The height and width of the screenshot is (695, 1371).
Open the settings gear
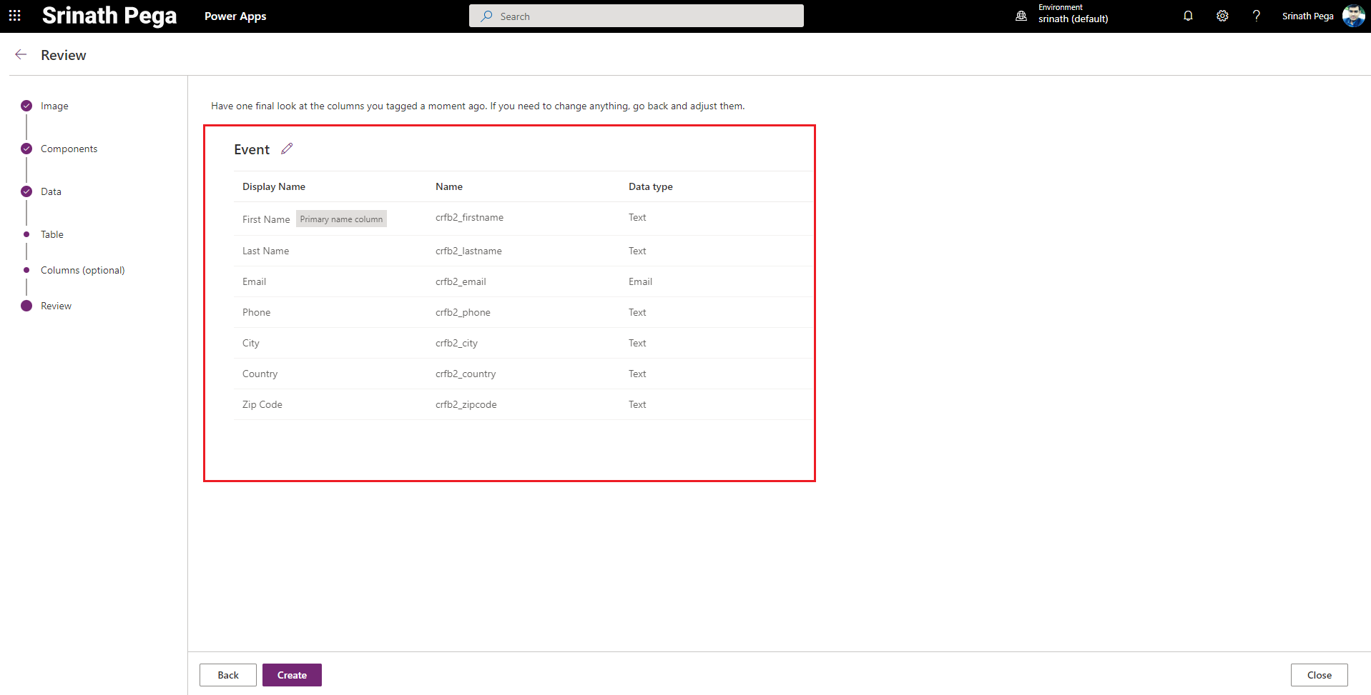pos(1222,16)
